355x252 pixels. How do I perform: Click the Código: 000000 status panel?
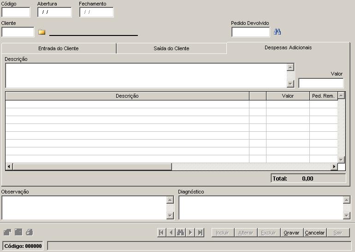tap(23, 246)
